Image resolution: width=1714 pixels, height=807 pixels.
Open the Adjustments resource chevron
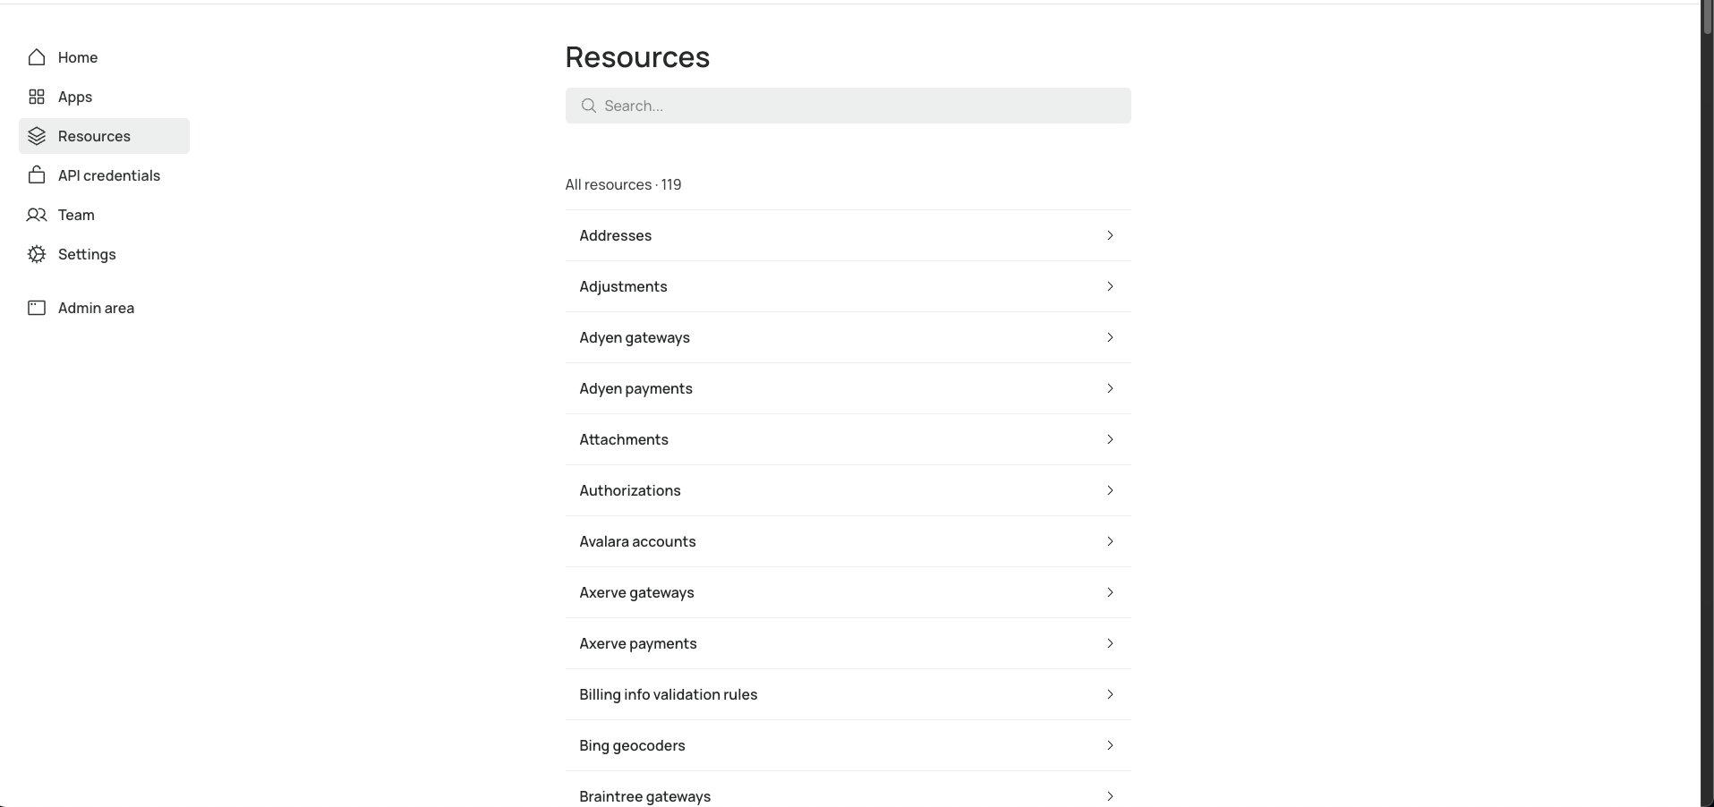pos(1110,286)
